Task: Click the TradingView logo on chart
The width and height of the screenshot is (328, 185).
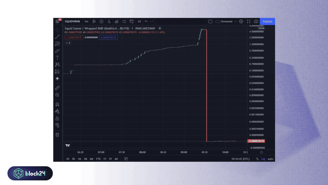Action: pyautogui.click(x=68, y=145)
